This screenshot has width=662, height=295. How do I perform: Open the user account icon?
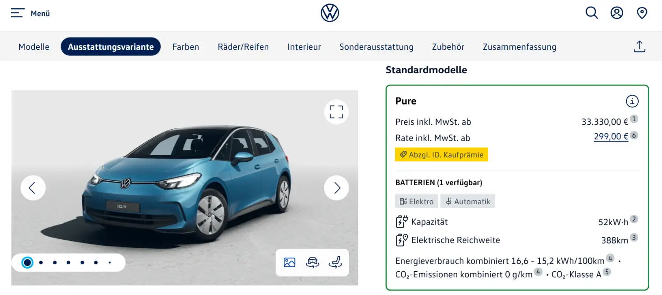[617, 13]
